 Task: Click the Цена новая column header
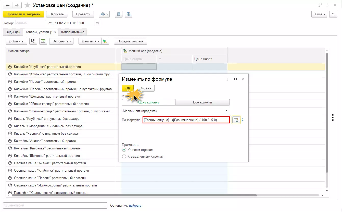(210, 59)
